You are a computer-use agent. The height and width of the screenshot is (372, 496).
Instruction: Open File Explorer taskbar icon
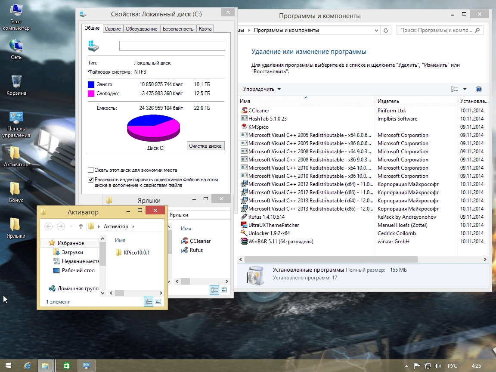tap(45, 366)
